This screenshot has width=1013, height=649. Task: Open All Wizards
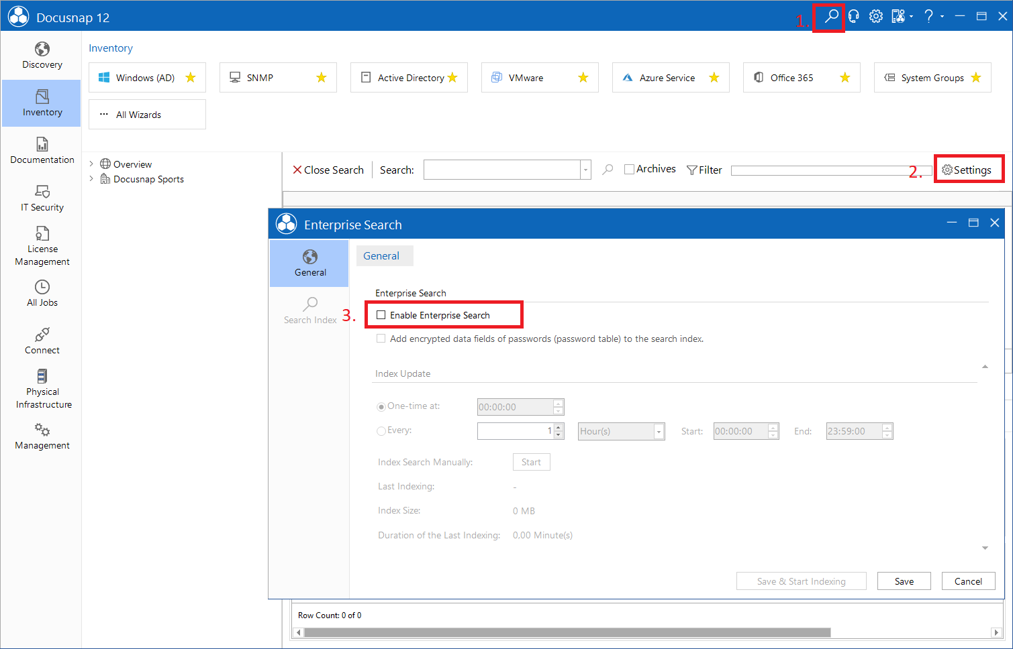click(x=147, y=115)
